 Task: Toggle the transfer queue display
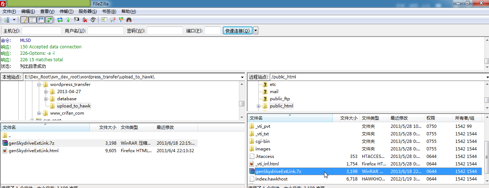49,20
